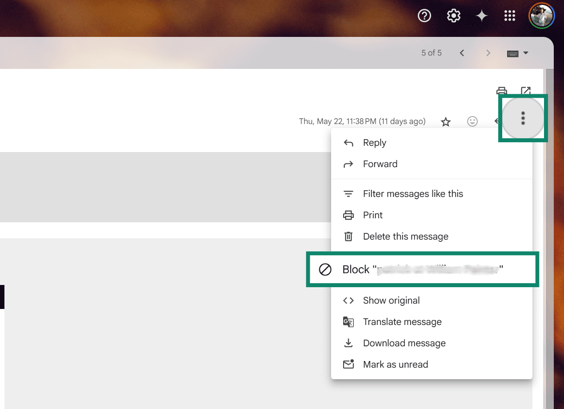This screenshot has width=564, height=409.
Task: Add an emoji reaction to the email
Action: pyautogui.click(x=472, y=121)
